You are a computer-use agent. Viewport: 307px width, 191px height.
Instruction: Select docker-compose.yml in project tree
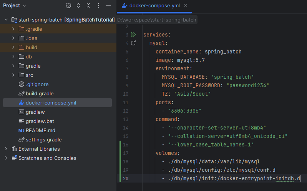[x=51, y=103]
